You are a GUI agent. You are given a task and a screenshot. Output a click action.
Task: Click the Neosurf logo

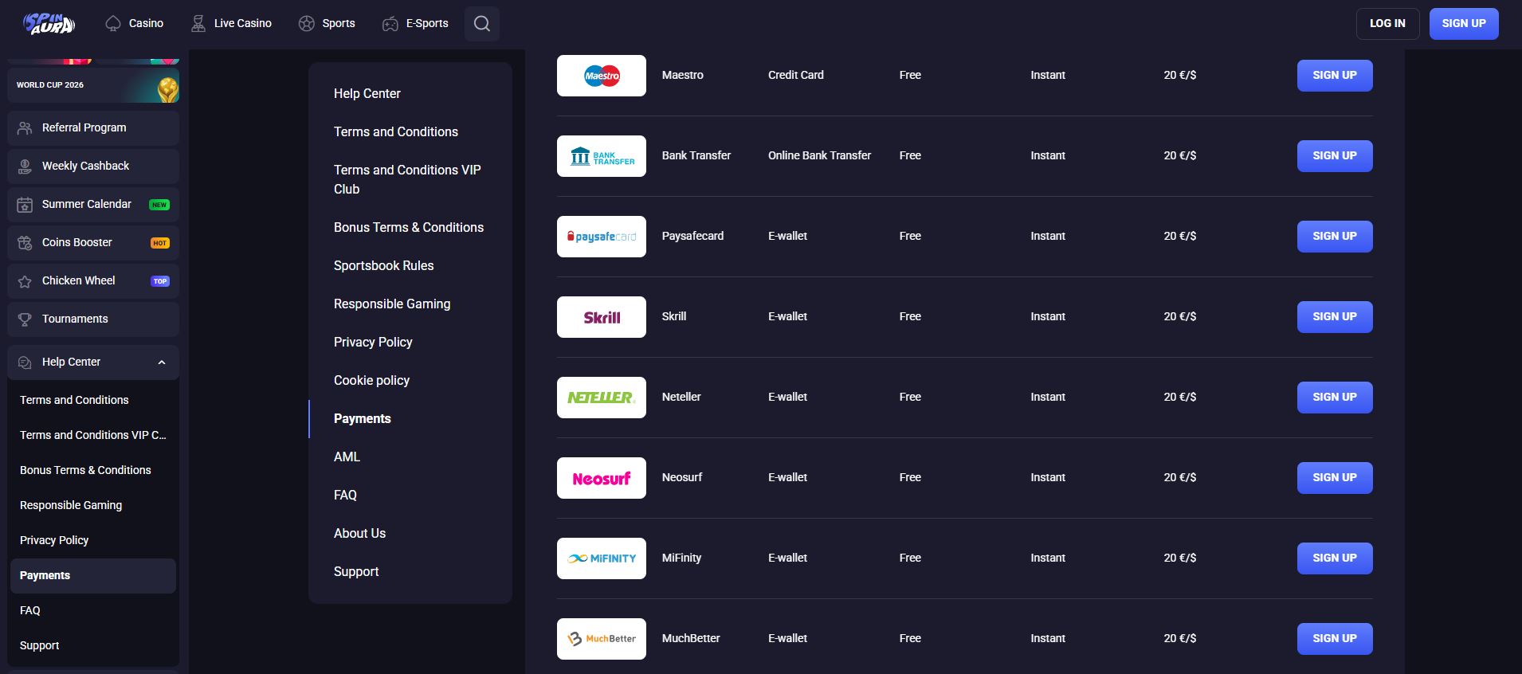[602, 478]
